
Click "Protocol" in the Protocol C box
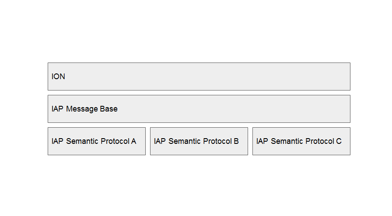[x=319, y=141]
